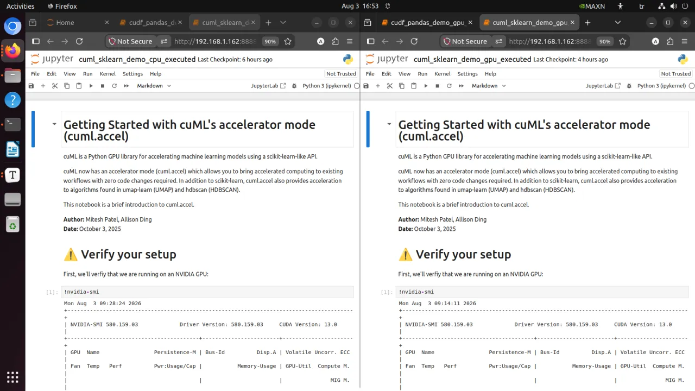This screenshot has height=391, width=695.
Task: Open Markdown cell type dropdown, left window
Action: click(x=154, y=86)
